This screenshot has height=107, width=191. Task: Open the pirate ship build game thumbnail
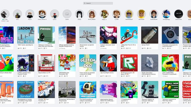88,89
